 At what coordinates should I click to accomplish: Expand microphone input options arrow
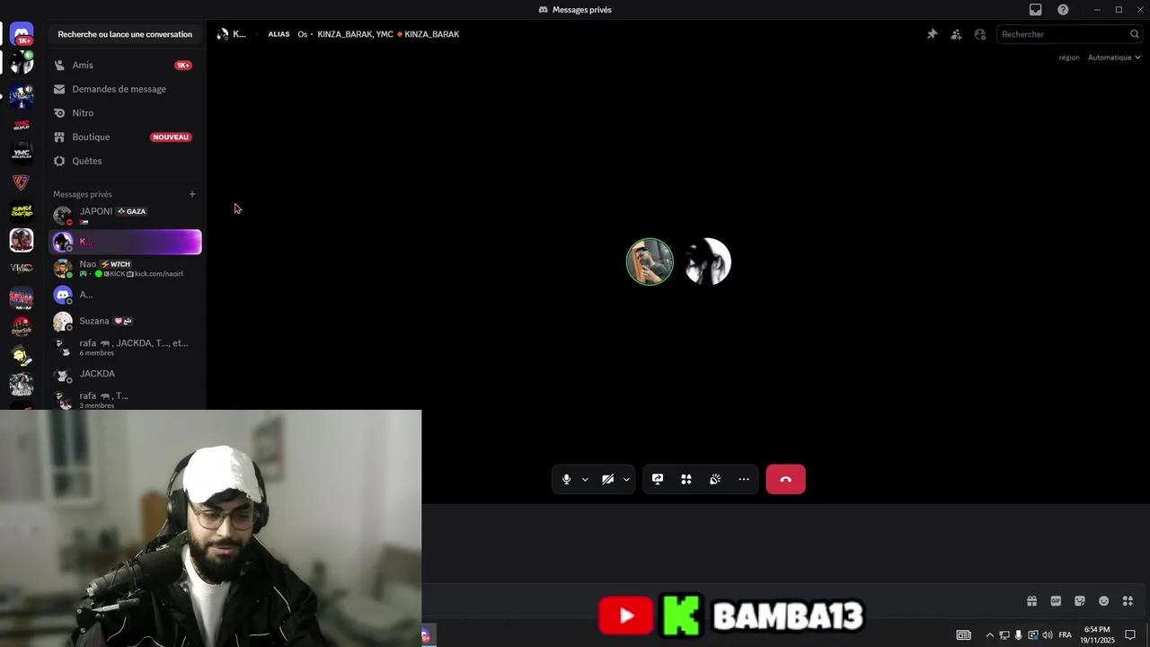[x=585, y=479]
